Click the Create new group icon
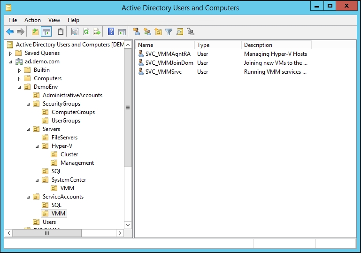 147,32
